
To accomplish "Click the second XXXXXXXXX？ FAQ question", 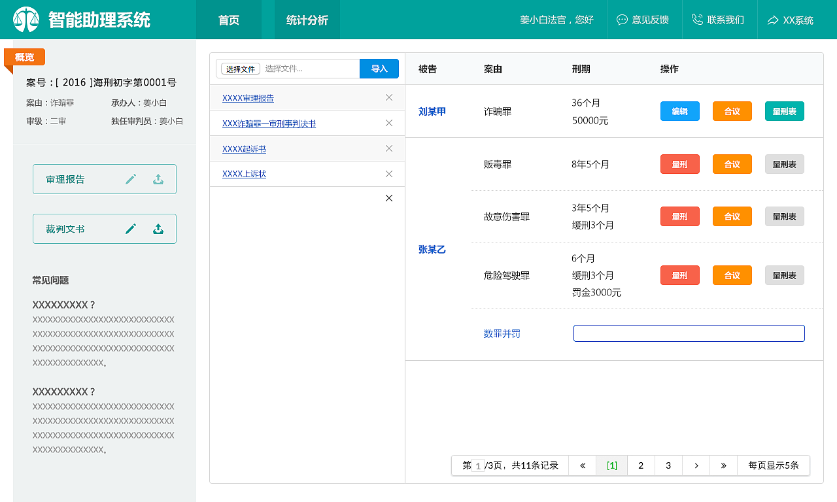I will [x=64, y=392].
